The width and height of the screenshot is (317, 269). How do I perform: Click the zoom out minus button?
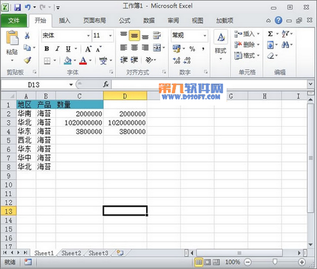pyautogui.click(x=247, y=262)
